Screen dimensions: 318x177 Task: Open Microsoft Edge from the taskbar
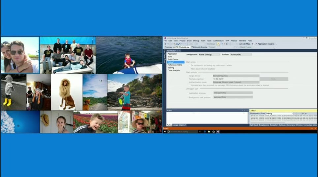pos(205,131)
